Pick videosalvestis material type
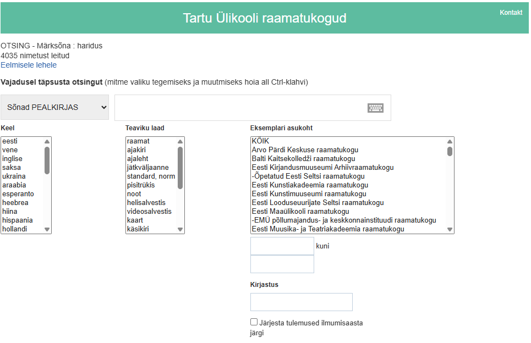Screen dimensions: 531x343 (x=149, y=212)
